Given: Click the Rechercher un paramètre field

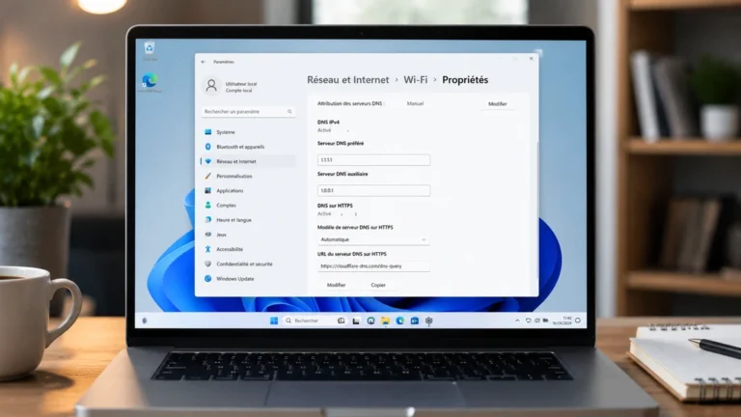Looking at the screenshot, I should pos(248,112).
